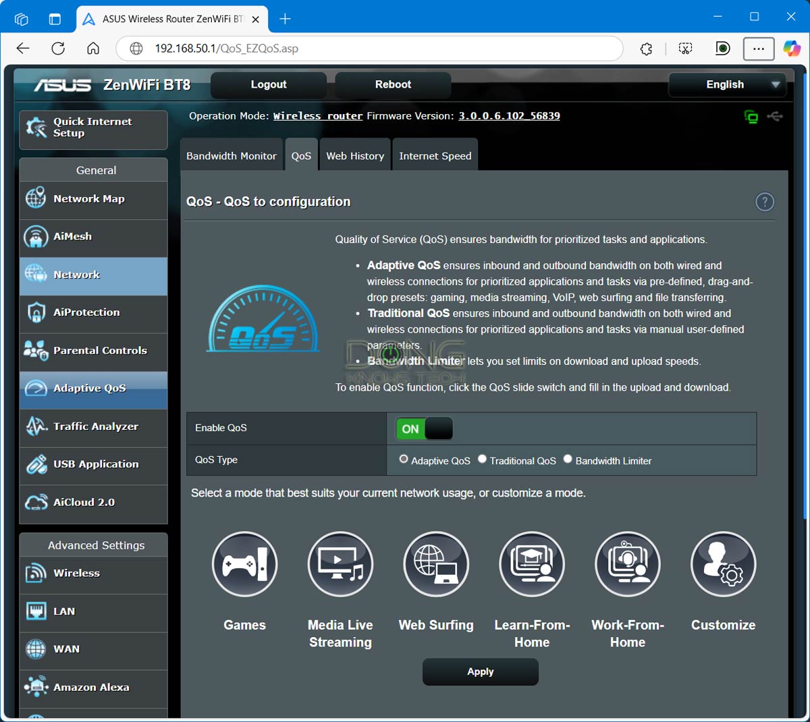Click the site information globe icon
The image size is (810, 722).
tap(136, 49)
